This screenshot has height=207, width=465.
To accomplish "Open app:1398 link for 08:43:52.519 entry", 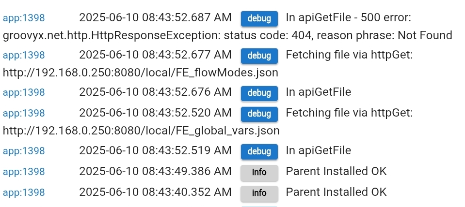I will pyautogui.click(x=24, y=151).
